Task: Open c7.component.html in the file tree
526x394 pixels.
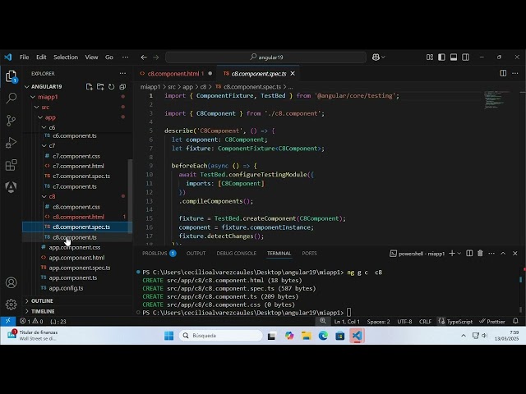Action: pos(77,166)
